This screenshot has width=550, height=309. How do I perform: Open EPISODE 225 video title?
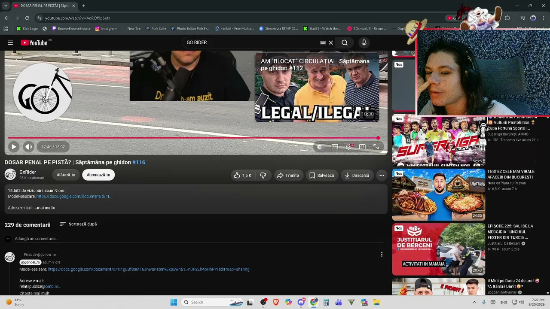(x=510, y=232)
